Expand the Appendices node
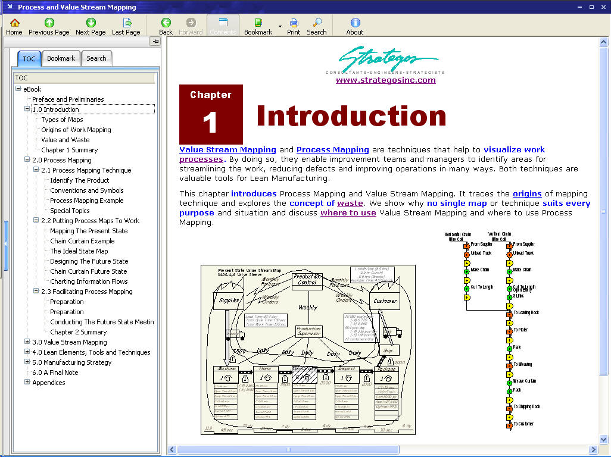This screenshot has height=457, width=611. click(x=27, y=382)
